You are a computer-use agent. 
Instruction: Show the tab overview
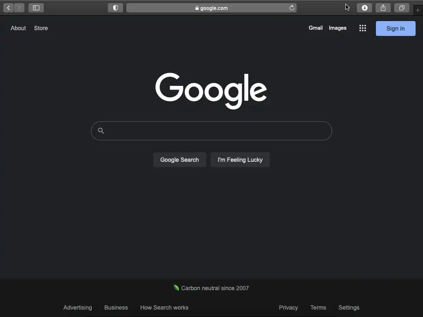(x=402, y=8)
